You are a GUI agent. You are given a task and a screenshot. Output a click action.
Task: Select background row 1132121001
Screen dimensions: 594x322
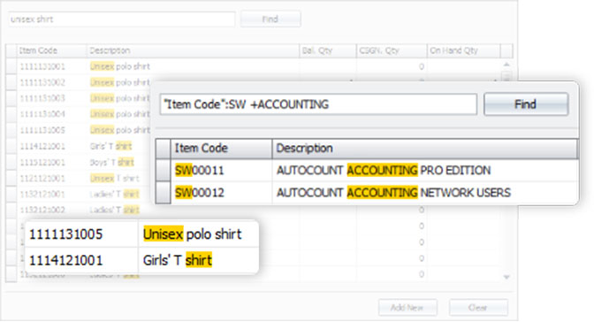(x=42, y=195)
